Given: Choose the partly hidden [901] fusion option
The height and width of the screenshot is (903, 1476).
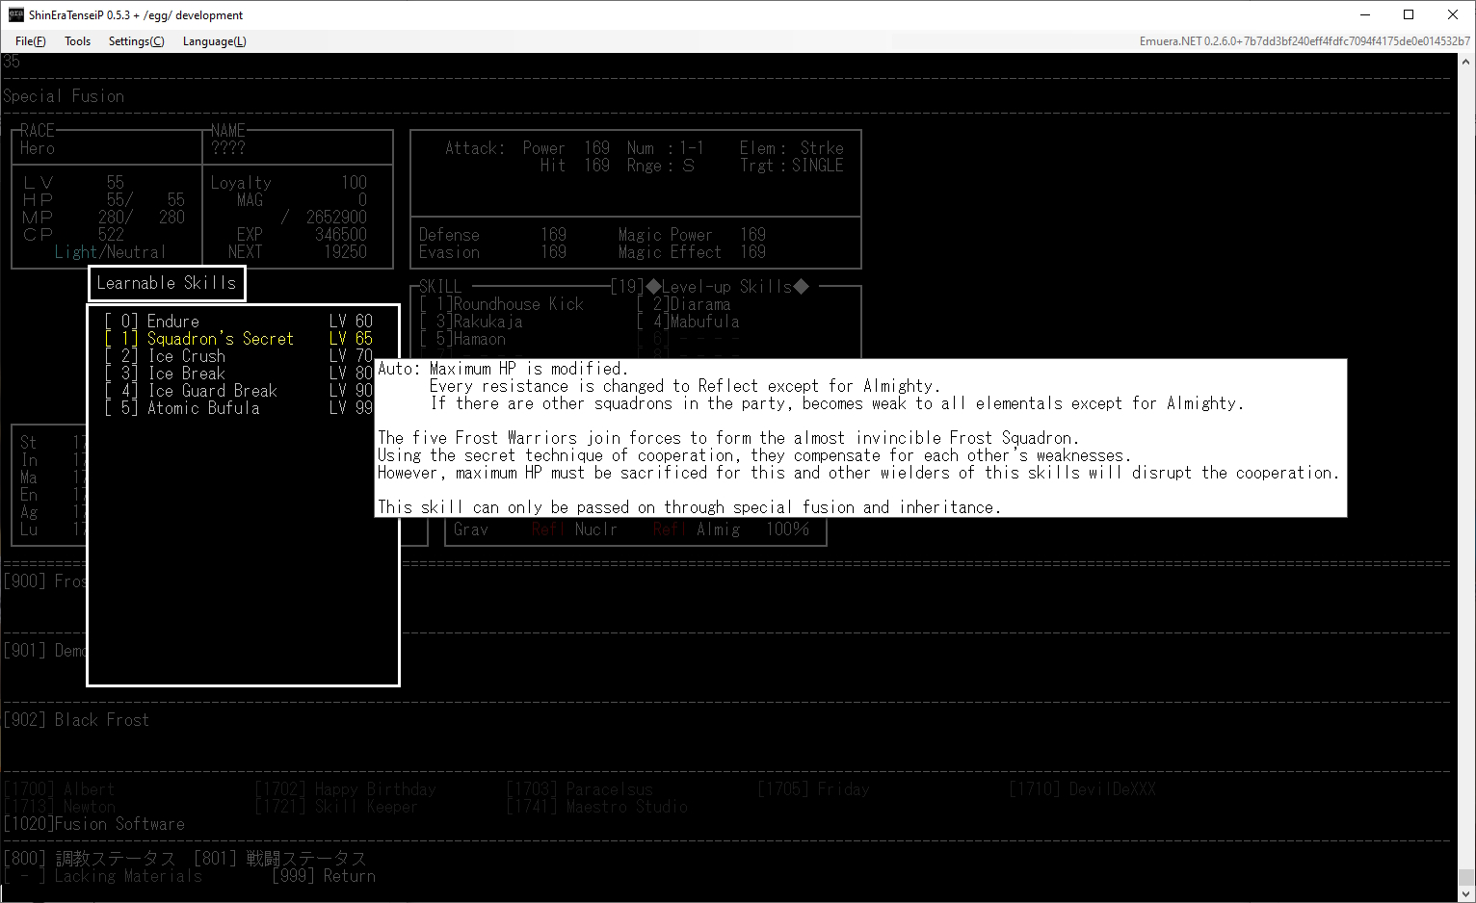Looking at the screenshot, I should tap(44, 651).
